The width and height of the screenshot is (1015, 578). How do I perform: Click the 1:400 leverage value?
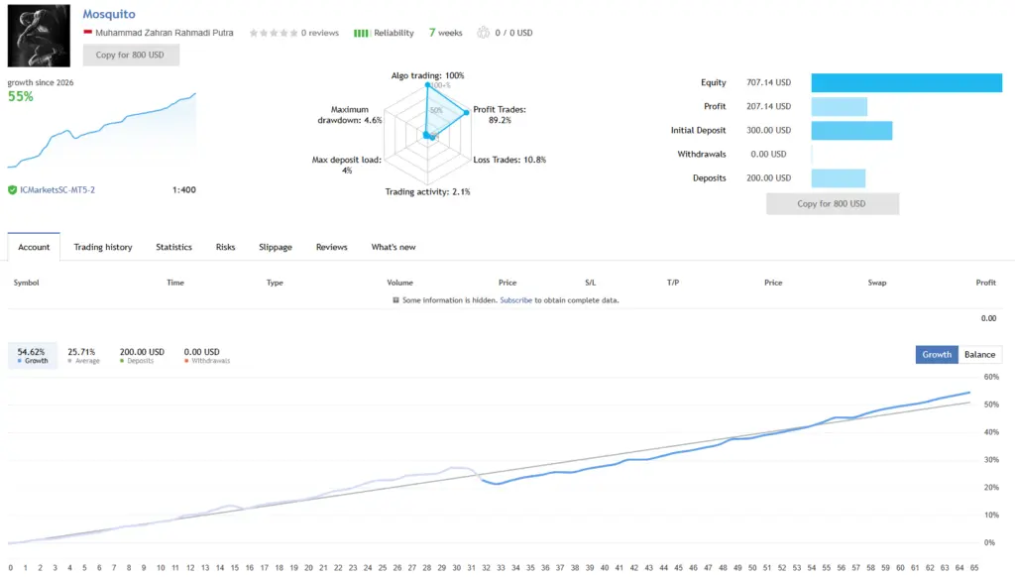click(x=183, y=189)
